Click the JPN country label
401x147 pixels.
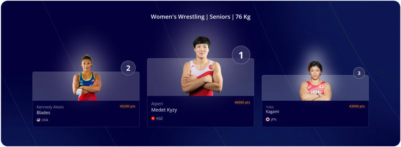click(x=273, y=119)
